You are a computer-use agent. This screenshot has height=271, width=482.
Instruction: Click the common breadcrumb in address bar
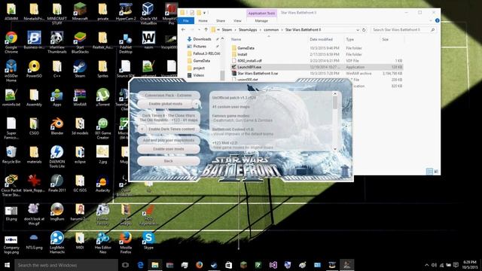coord(271,30)
